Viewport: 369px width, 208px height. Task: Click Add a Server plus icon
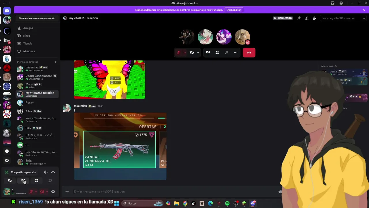[7, 151]
